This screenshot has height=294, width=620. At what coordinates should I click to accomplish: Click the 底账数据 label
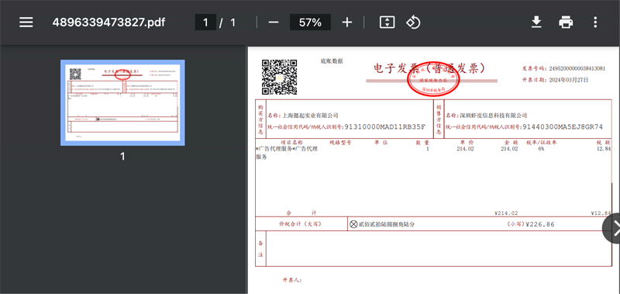tap(332, 61)
